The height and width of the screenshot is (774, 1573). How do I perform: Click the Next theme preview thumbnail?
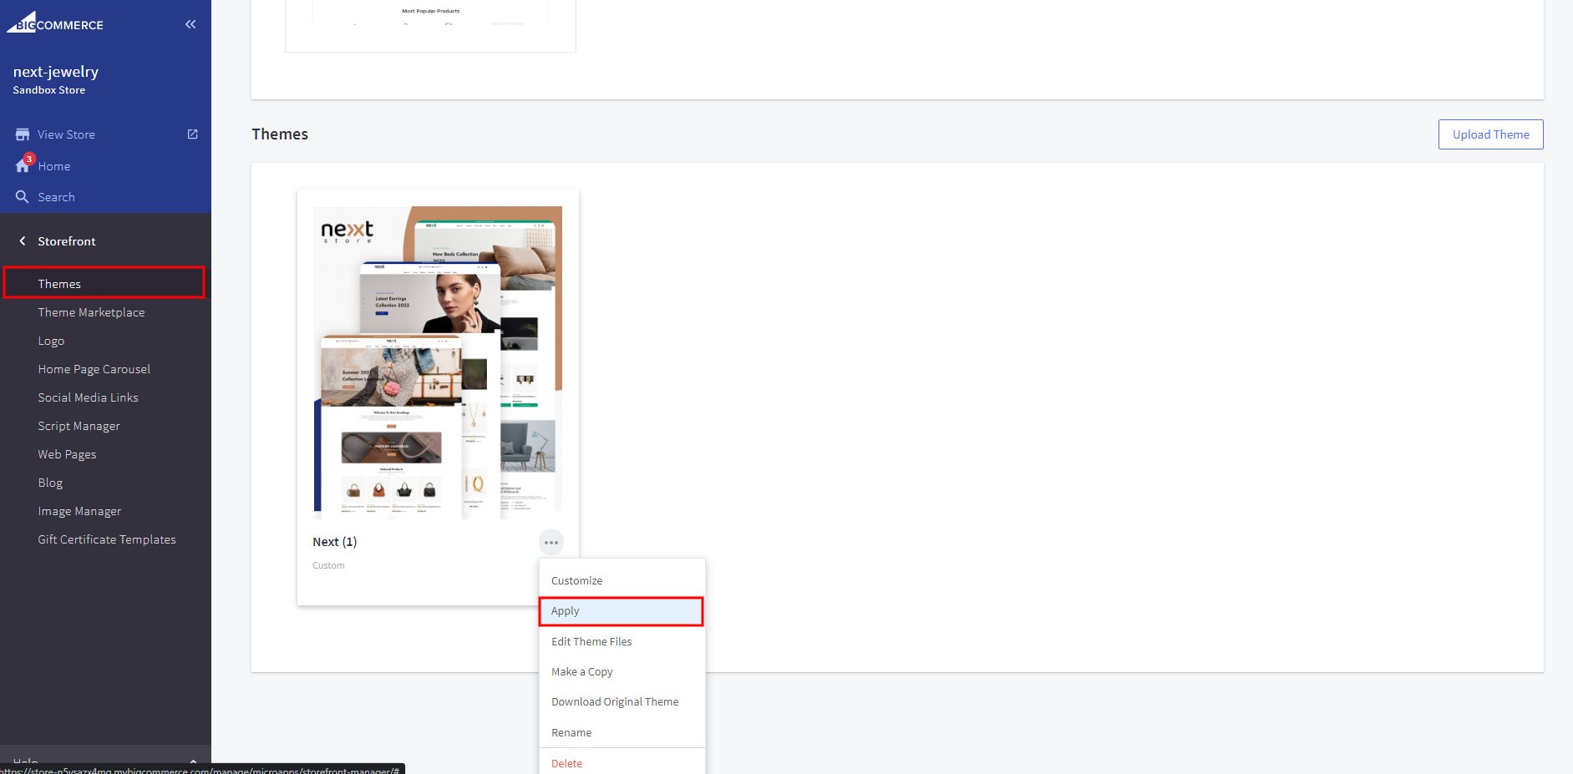pos(438,362)
